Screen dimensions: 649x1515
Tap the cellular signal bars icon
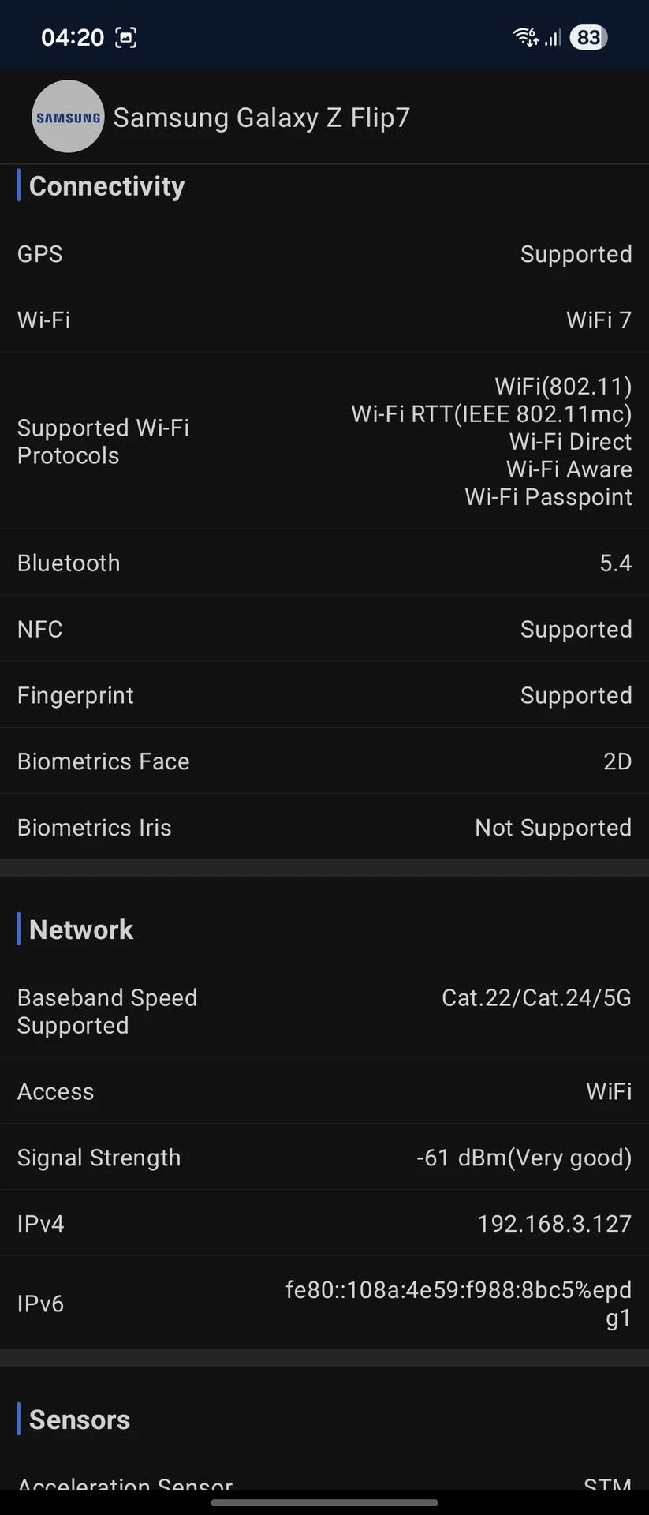(x=553, y=37)
